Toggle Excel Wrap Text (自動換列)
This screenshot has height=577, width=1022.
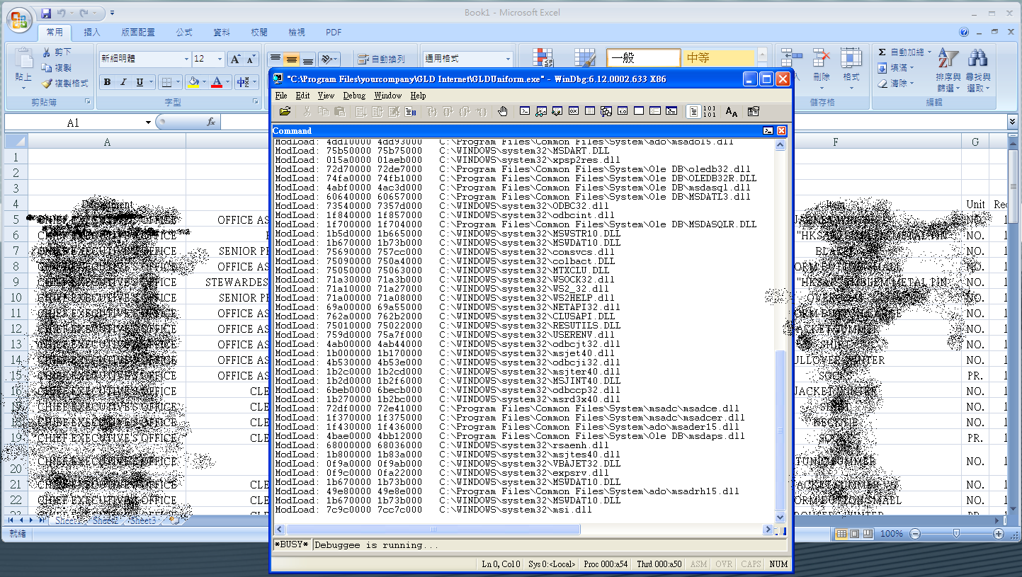coord(381,59)
